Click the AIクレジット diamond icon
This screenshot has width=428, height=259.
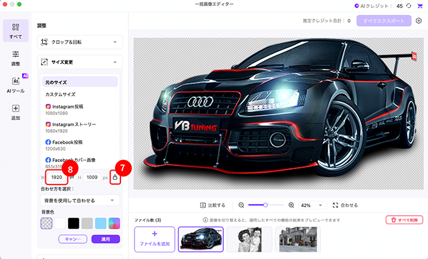[x=356, y=5]
